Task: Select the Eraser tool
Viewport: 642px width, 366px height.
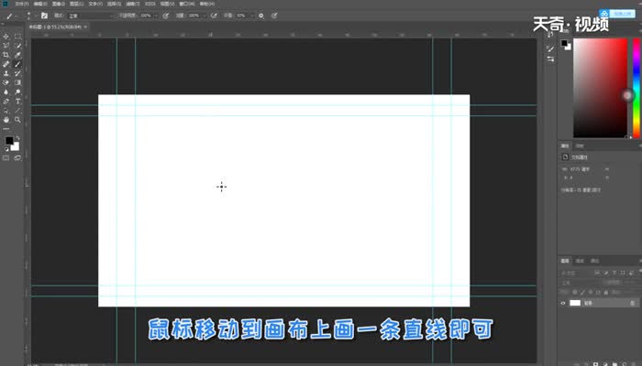Action: pyautogui.click(x=6, y=82)
